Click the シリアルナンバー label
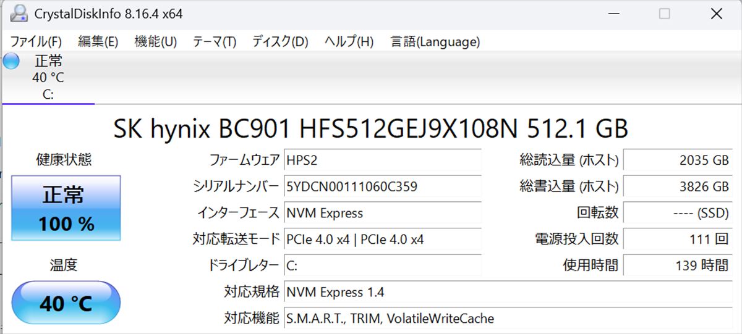 tap(236, 186)
